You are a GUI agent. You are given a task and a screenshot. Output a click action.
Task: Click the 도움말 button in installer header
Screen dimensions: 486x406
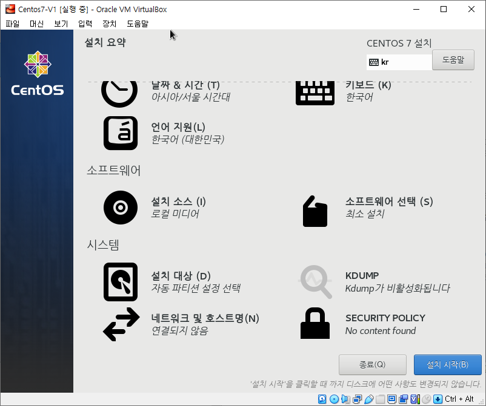click(x=453, y=60)
